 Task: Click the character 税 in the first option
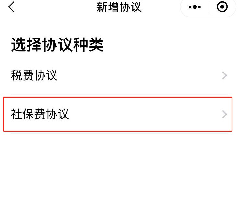pyautogui.click(x=17, y=75)
